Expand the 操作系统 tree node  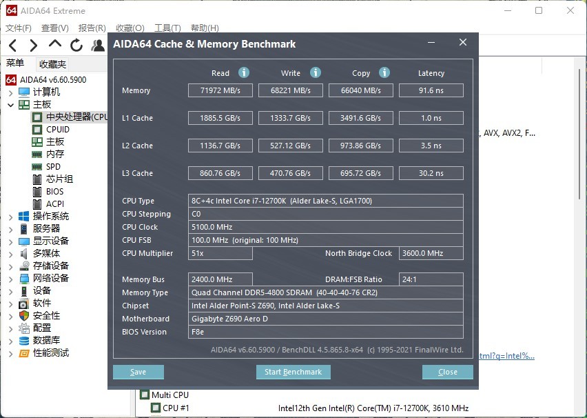(x=10, y=215)
